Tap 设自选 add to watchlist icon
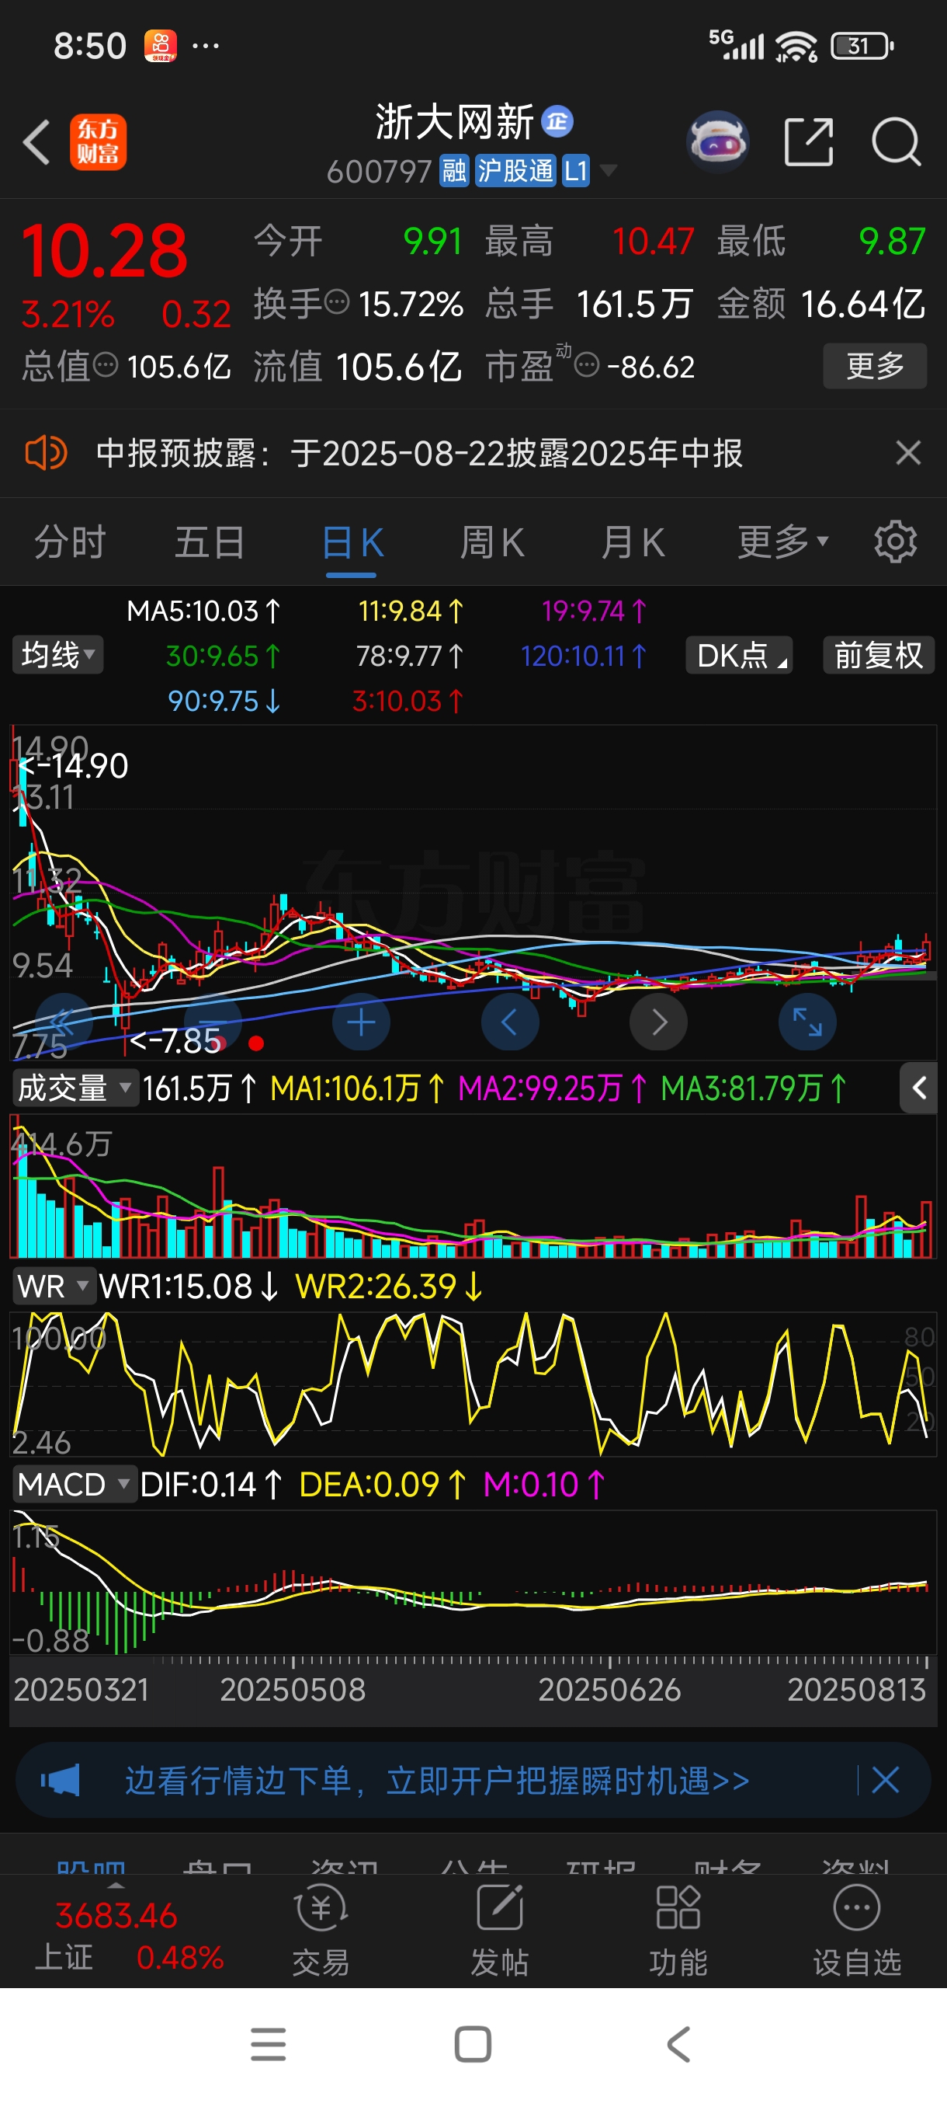This screenshot has width=947, height=2107. coord(857,1931)
